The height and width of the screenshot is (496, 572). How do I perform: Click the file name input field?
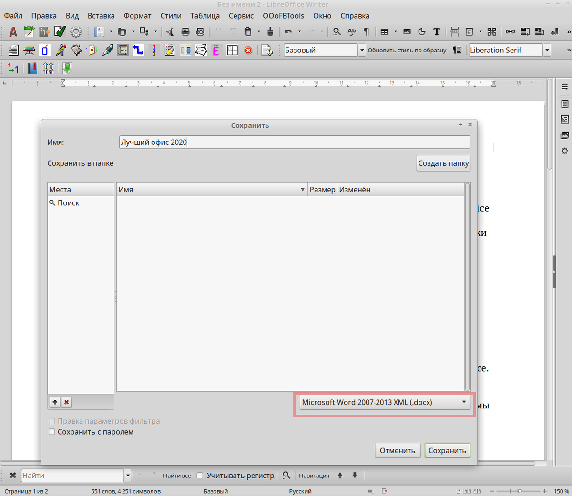295,142
